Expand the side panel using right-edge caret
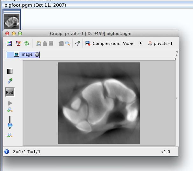The height and width of the screenshot is (171, 193). tap(177, 98)
